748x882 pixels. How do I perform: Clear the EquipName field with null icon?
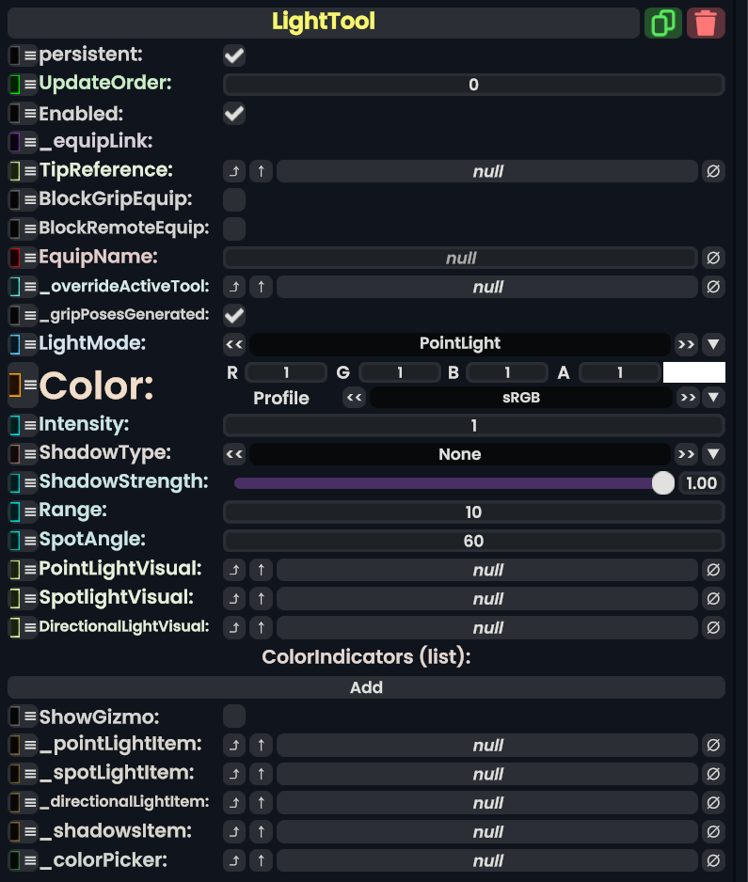tap(713, 258)
